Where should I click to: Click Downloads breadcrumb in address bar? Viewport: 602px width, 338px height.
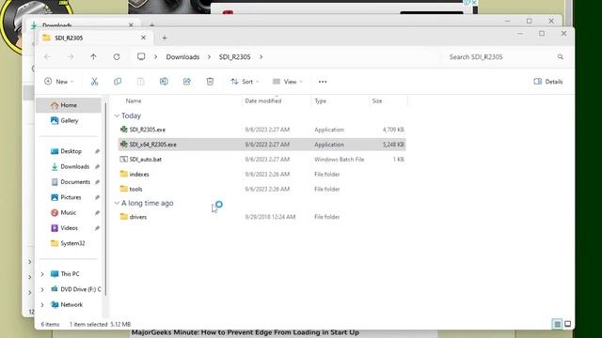pyautogui.click(x=182, y=57)
